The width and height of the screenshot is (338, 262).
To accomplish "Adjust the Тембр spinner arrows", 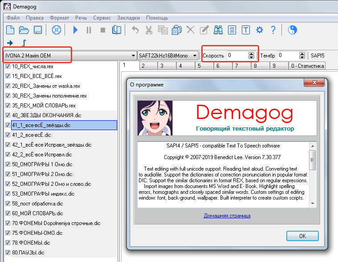I will pos(302,56).
